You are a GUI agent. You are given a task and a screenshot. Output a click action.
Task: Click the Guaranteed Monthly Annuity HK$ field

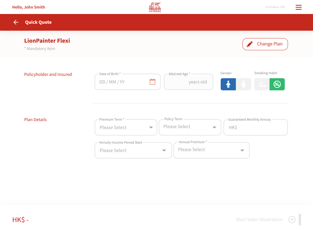pos(256,127)
